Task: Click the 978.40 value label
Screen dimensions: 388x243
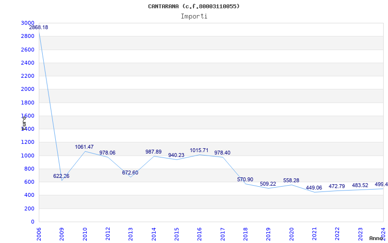Action: [222, 153]
